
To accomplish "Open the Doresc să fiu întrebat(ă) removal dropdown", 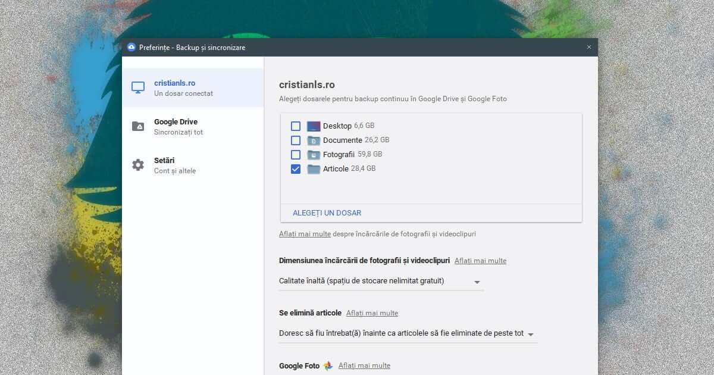I will pyautogui.click(x=408, y=333).
